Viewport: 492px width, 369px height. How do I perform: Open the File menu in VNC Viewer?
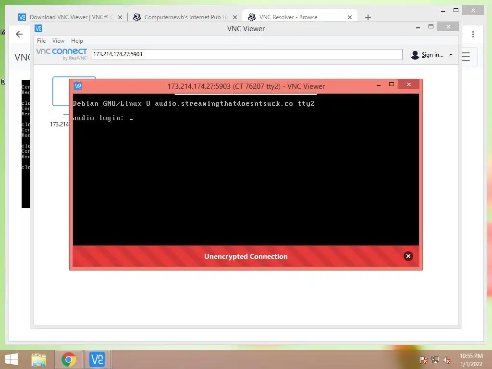[x=41, y=41]
